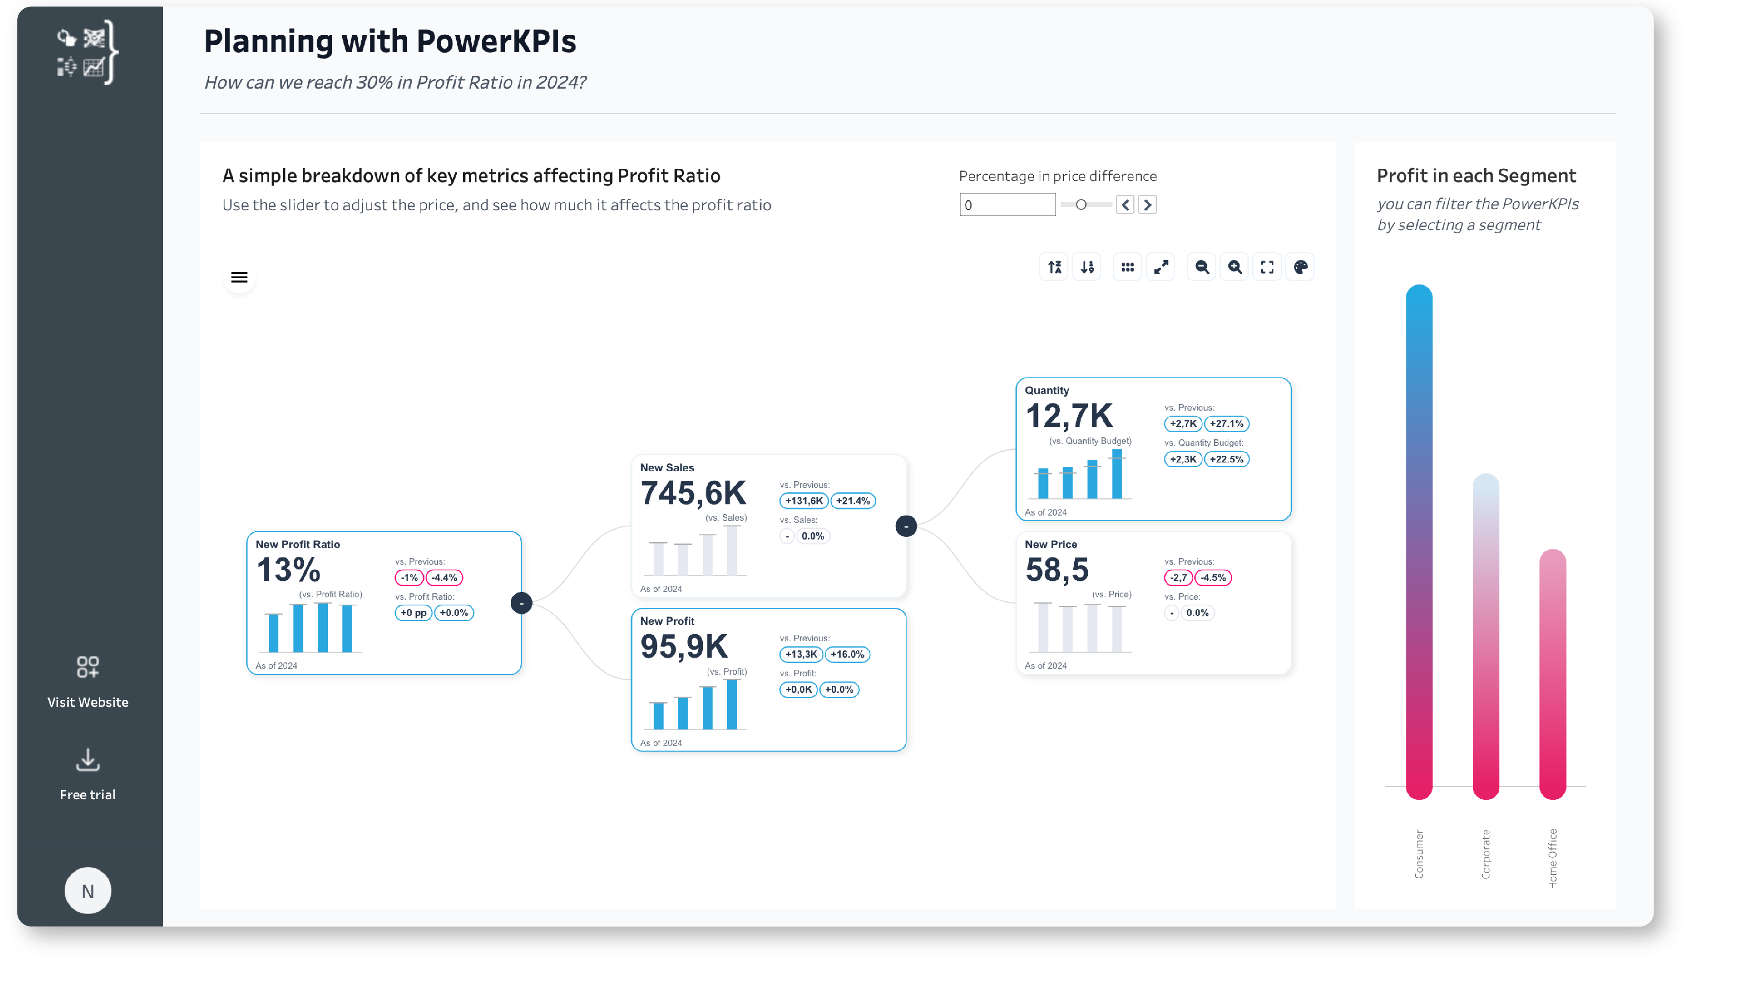Image resolution: width=1761 pixels, height=990 pixels.
Task: Decrease price percentage with left arrow
Action: pos(1125,205)
